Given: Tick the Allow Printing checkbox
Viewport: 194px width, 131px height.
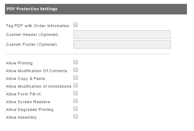Looking at the screenshot, I should coord(76,62).
